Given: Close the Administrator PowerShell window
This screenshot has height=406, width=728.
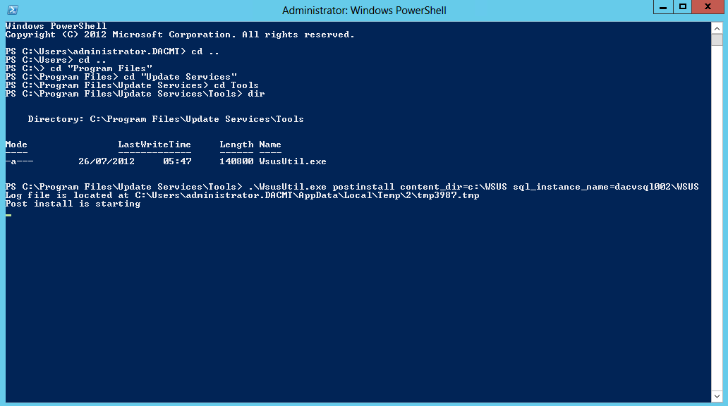Looking at the screenshot, I should [x=708, y=7].
